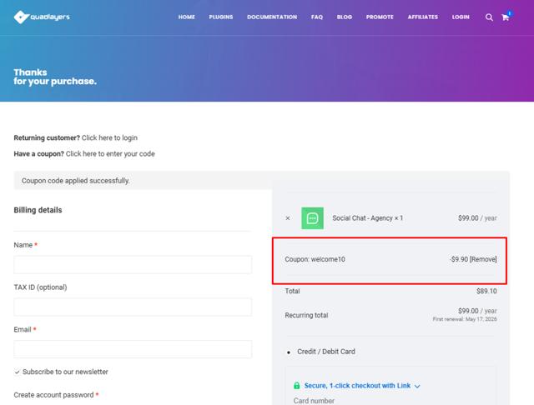Focus the Name input field
Image resolution: width=534 pixels, height=405 pixels.
click(133, 265)
